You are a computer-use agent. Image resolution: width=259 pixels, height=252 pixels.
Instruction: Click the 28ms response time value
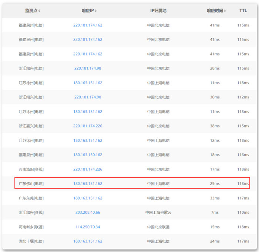[215, 68]
